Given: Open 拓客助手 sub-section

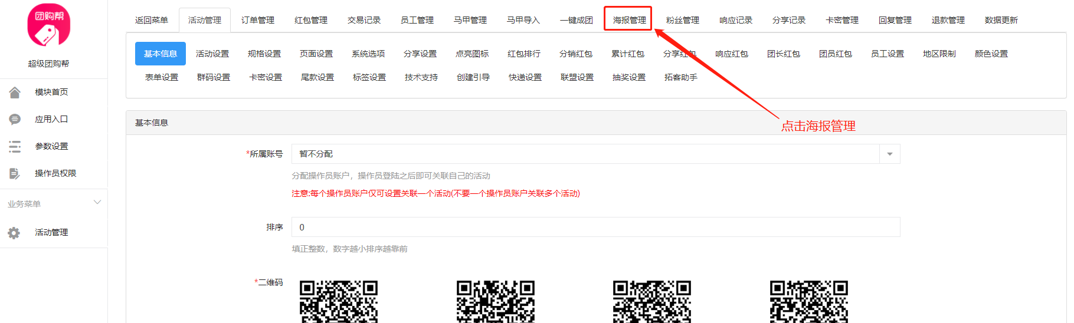Looking at the screenshot, I should [681, 77].
